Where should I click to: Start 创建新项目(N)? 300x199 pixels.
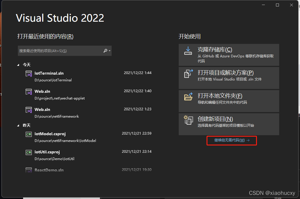click(229, 124)
